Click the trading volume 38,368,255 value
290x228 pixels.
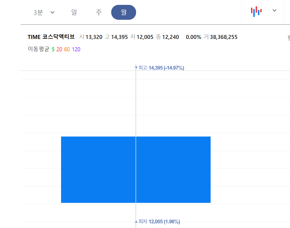point(224,37)
